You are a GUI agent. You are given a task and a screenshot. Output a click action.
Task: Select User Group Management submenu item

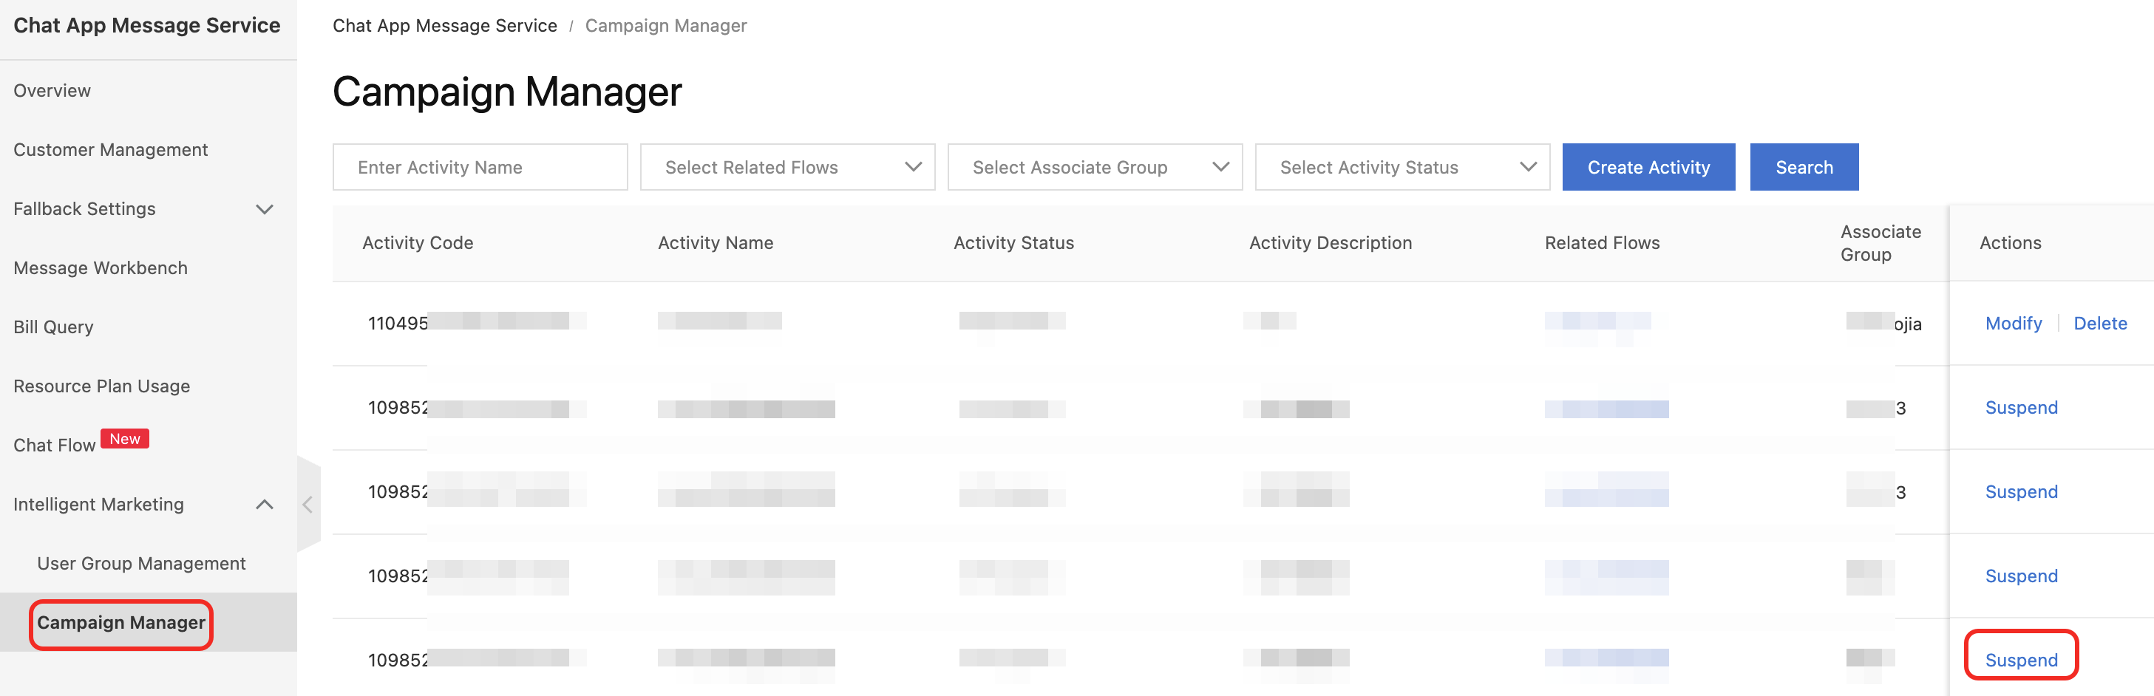pyautogui.click(x=141, y=563)
